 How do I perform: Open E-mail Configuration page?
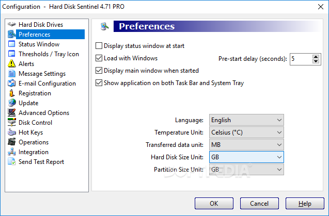click(x=47, y=84)
